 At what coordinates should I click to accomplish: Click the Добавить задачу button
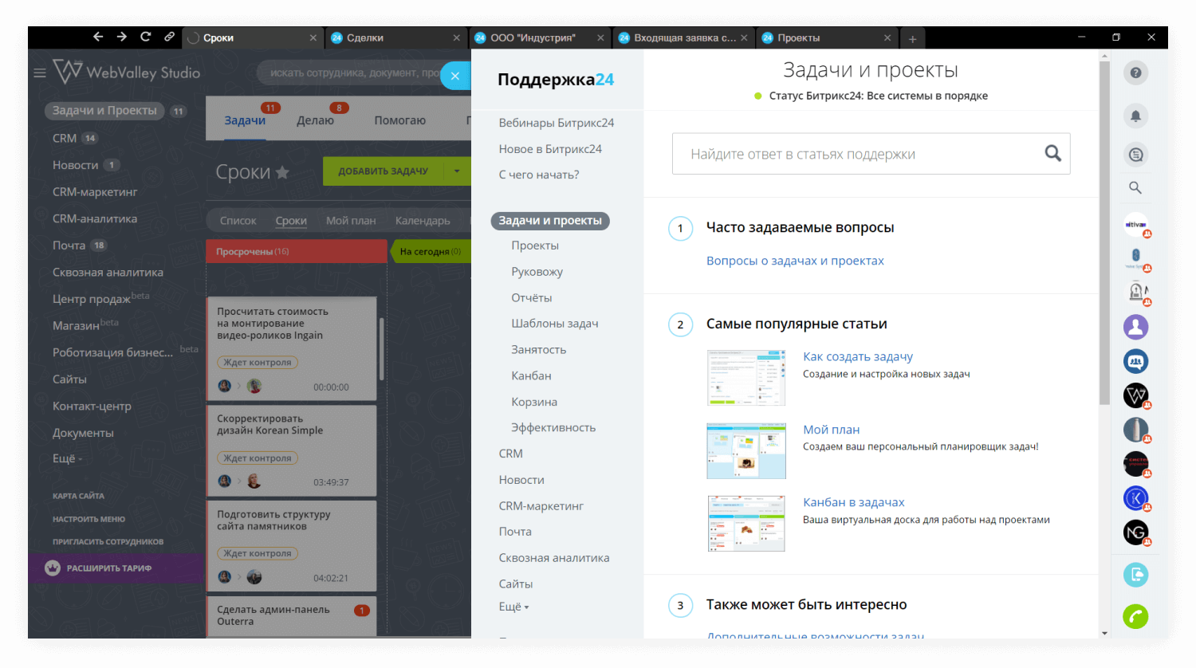(383, 171)
